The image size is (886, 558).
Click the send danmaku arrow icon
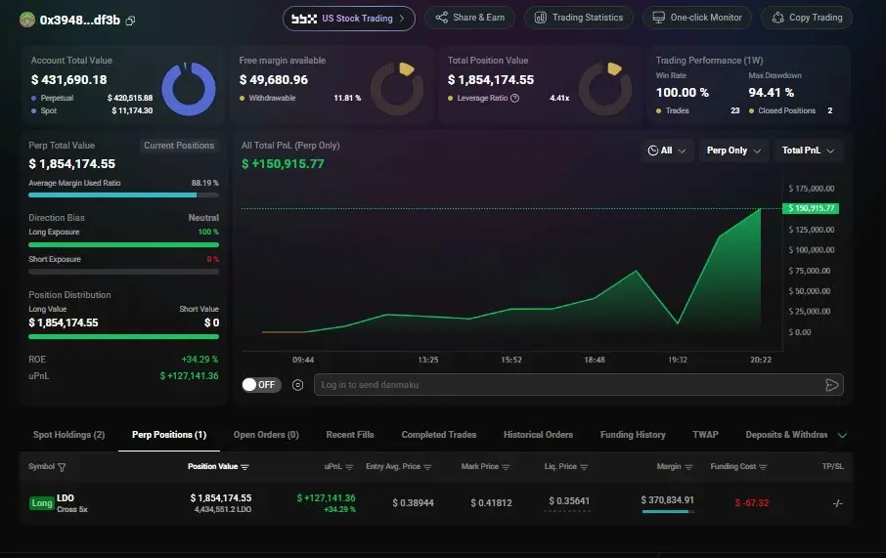[832, 385]
